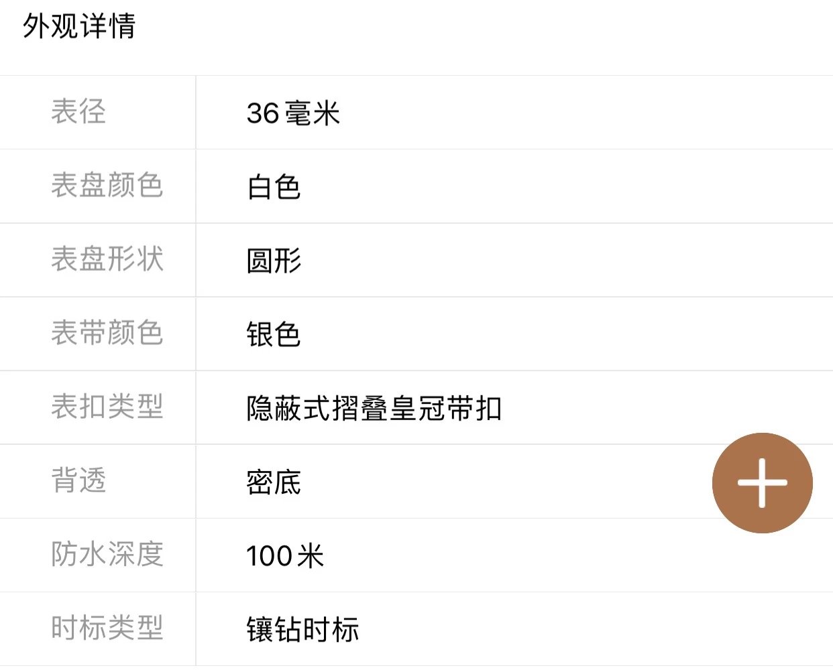This screenshot has width=833, height=670.
Task: Click the 银色 strap color value
Action: pos(274,334)
